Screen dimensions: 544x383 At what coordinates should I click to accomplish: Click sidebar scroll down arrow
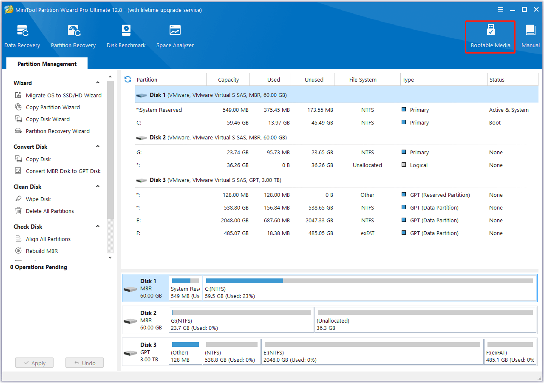pos(110,257)
